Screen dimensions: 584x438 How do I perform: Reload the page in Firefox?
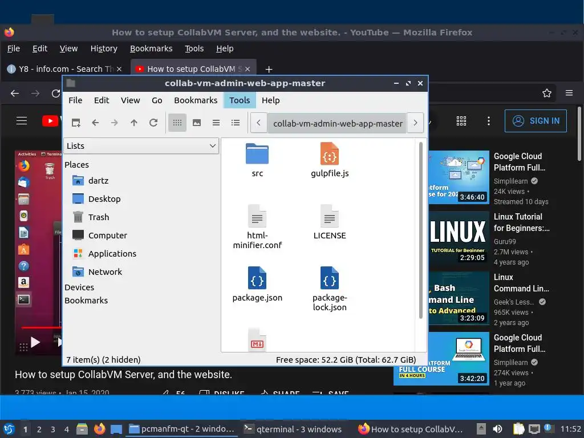(56, 93)
